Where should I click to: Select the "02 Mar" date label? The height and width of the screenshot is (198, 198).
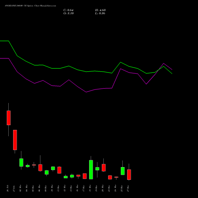click(20, 188)
